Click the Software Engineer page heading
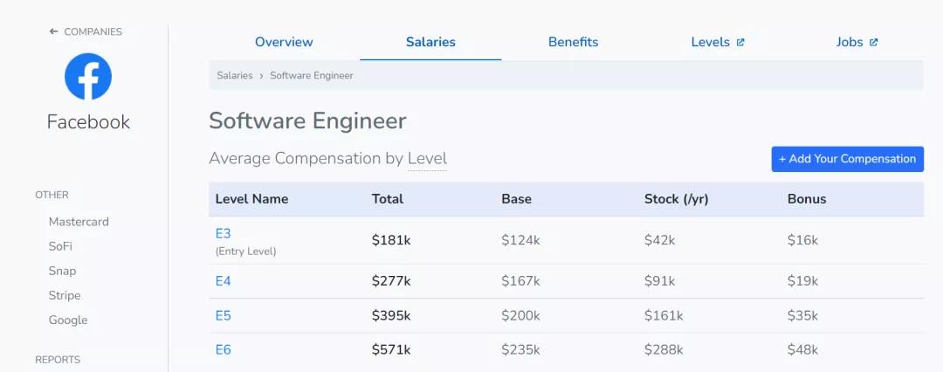943x372 pixels. tap(308, 121)
